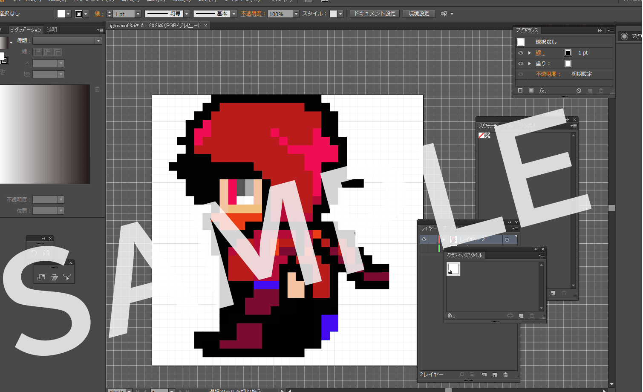Screen dimensions: 643x392
Task: Select the アピアランス panel tab
Action: point(527,31)
